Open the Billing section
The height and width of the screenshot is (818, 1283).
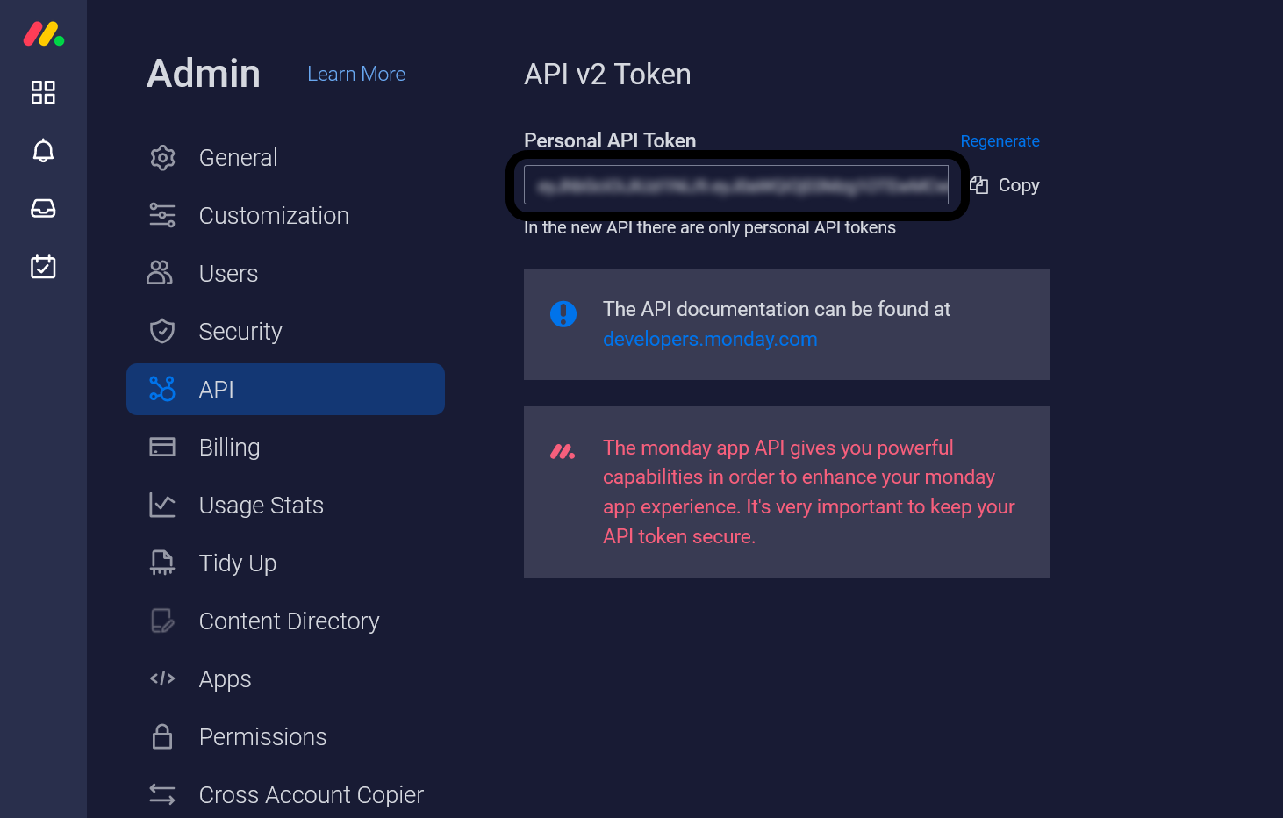285,448
